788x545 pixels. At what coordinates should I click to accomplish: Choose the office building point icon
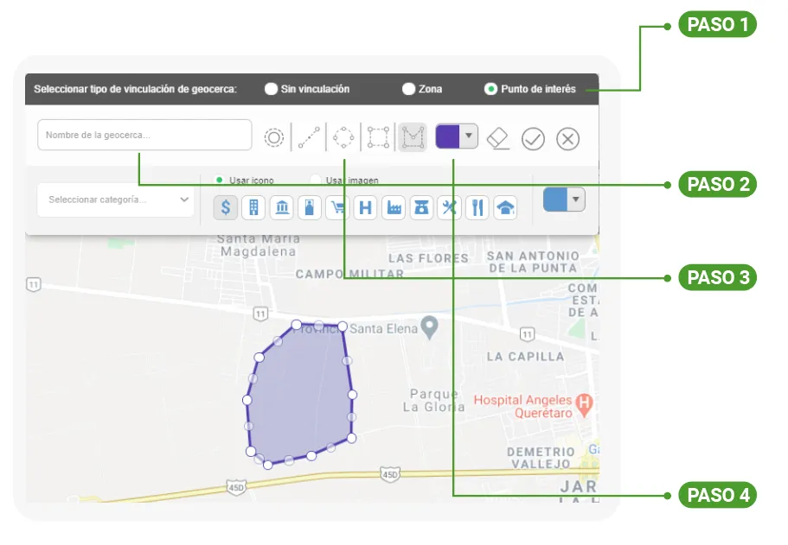tap(253, 207)
